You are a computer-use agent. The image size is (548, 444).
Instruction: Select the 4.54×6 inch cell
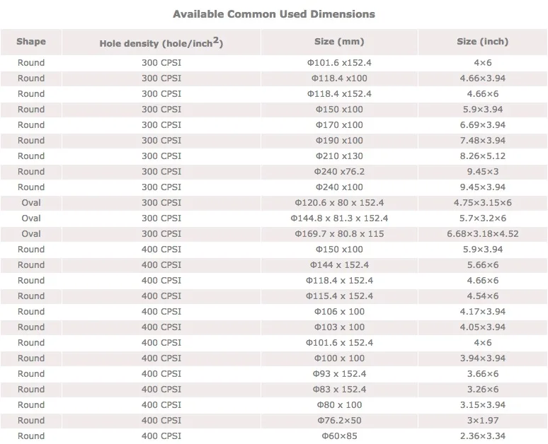(x=482, y=296)
